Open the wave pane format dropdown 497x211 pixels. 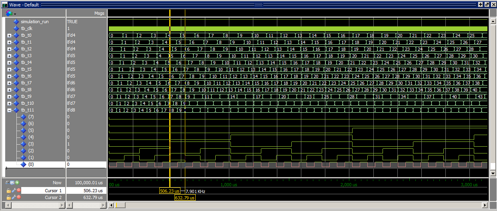point(11,13)
